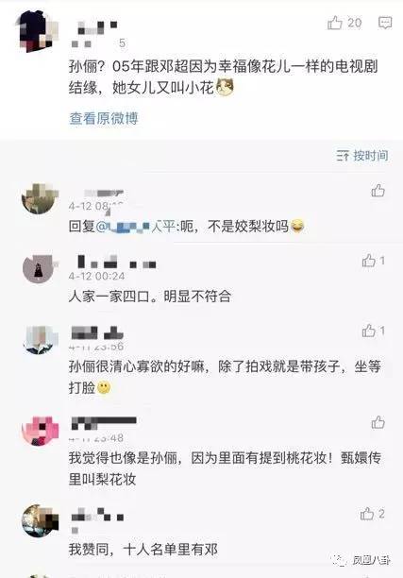Viewport: 403px width, 578px height.
Task: Like the comment mentioning 桃花妆
Action: [x=378, y=422]
